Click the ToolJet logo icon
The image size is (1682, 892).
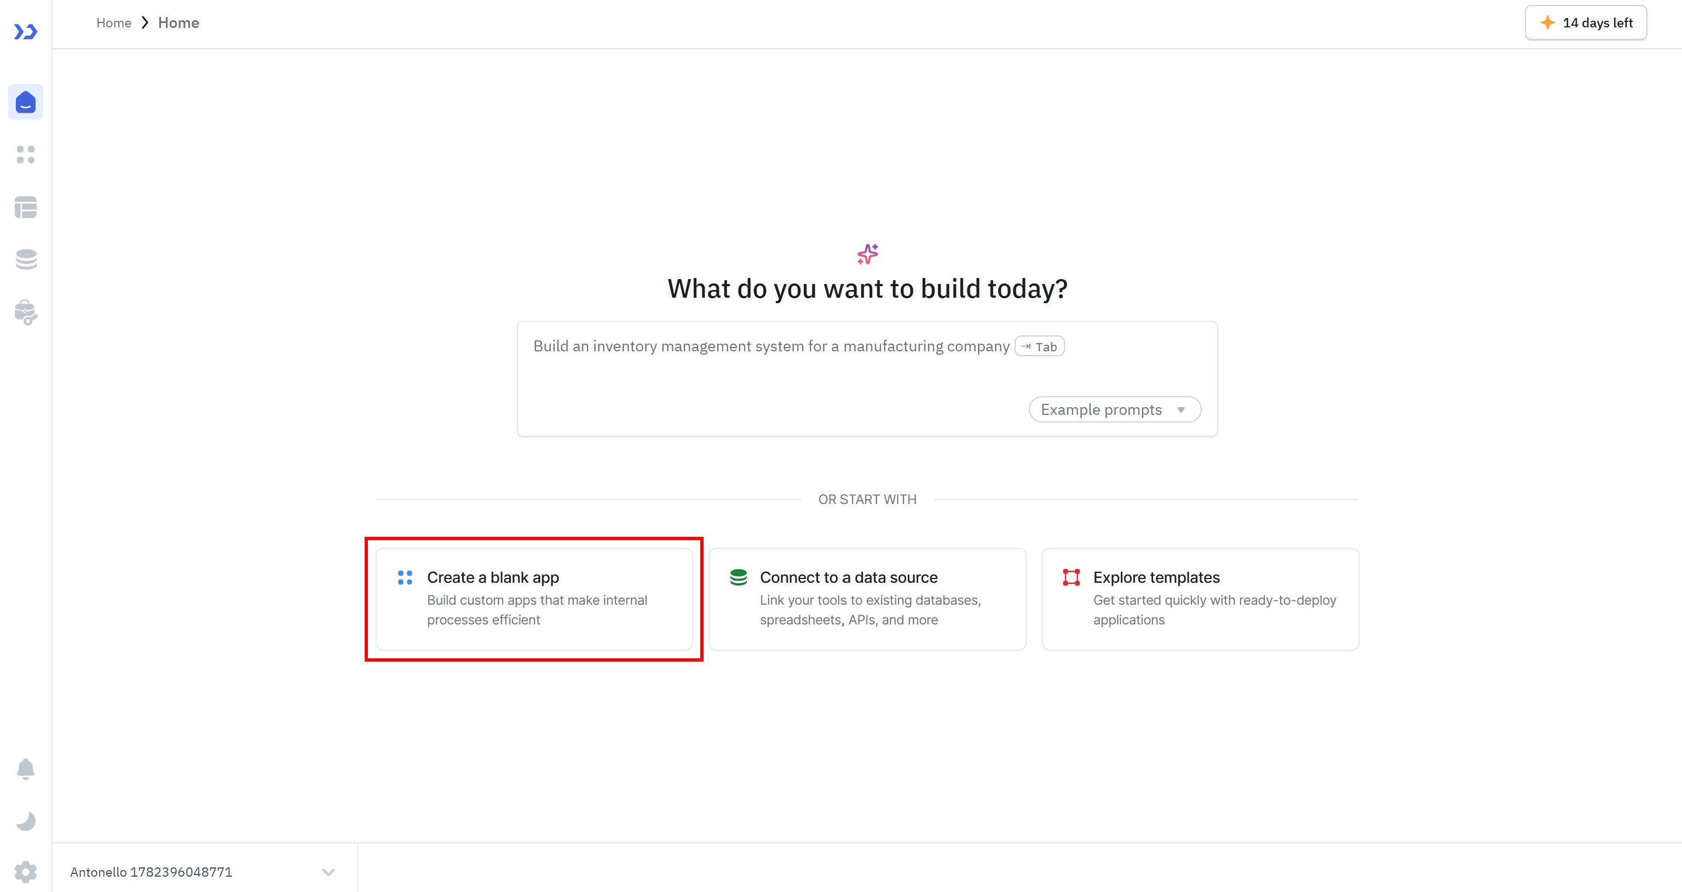coord(26,31)
